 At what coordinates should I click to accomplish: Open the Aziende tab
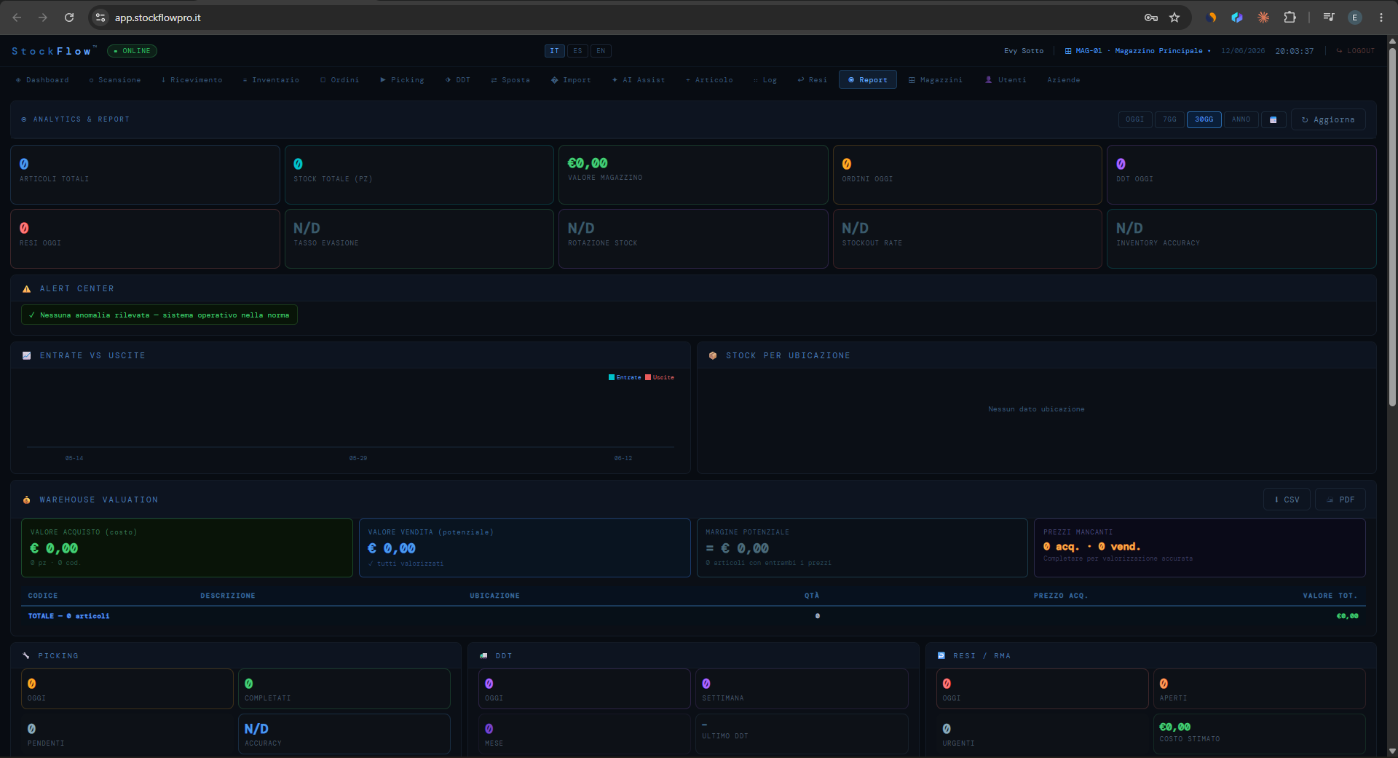pyautogui.click(x=1064, y=80)
